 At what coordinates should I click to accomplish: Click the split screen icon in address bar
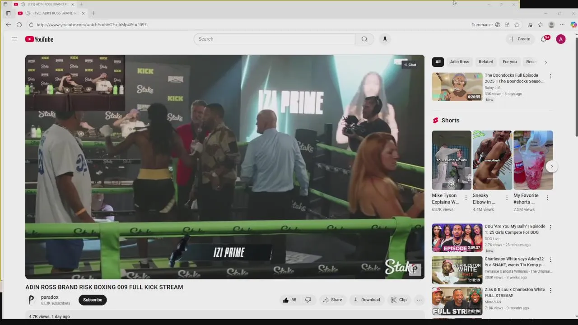[x=507, y=25]
